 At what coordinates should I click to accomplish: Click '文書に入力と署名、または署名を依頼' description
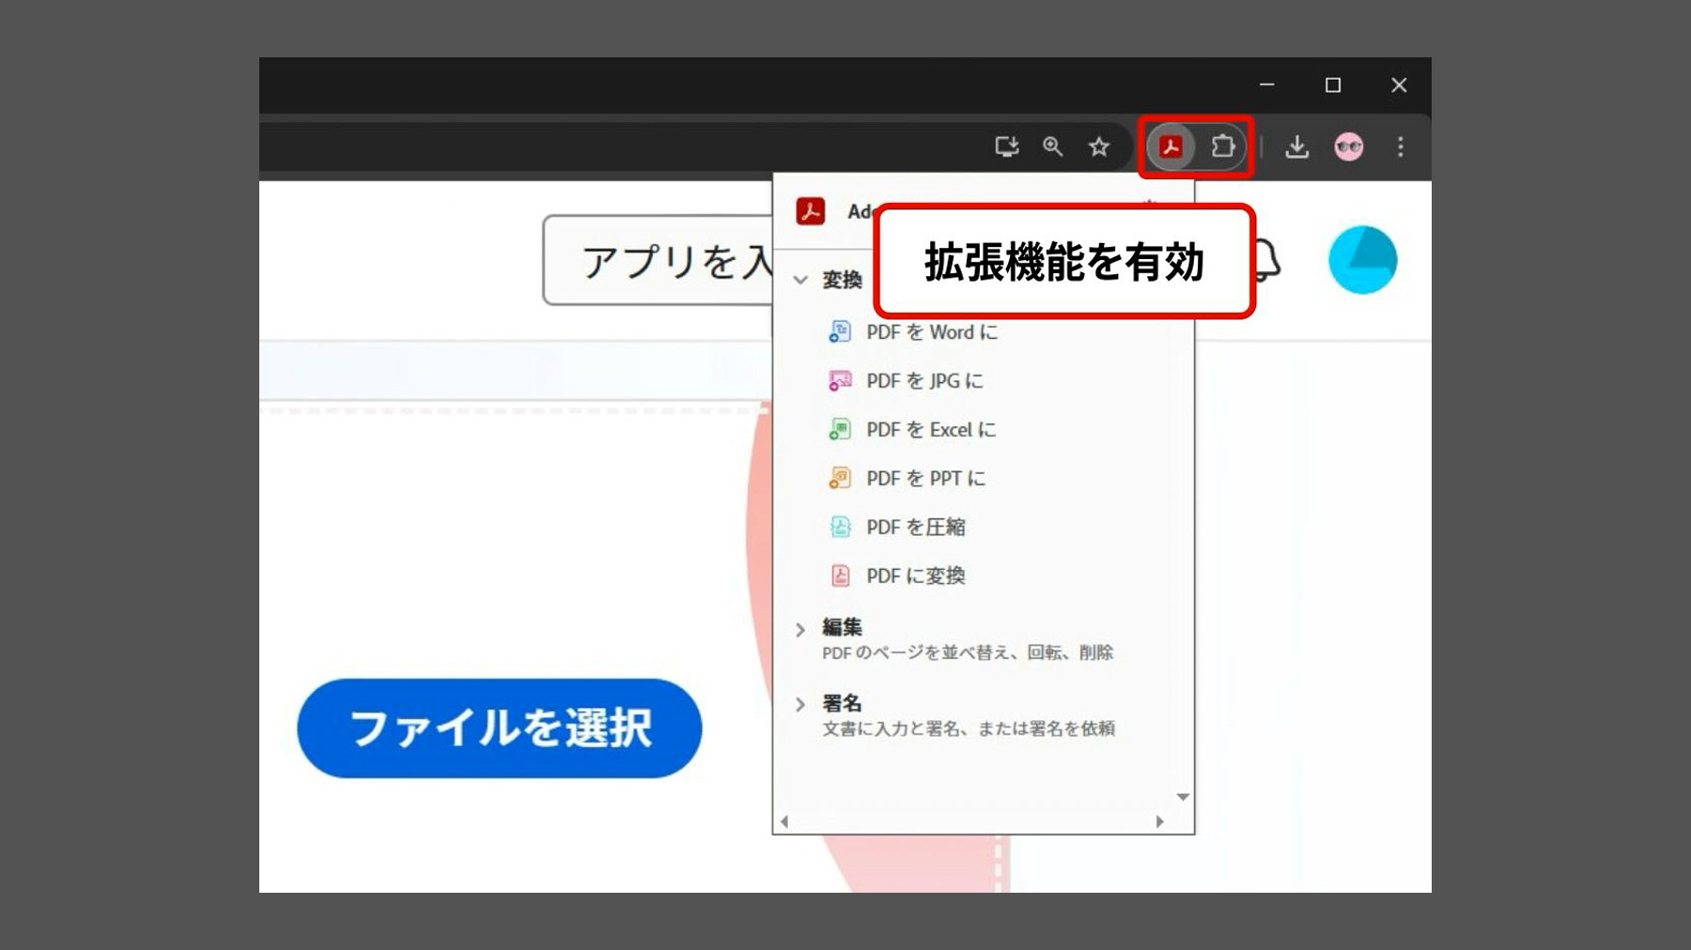tap(969, 728)
